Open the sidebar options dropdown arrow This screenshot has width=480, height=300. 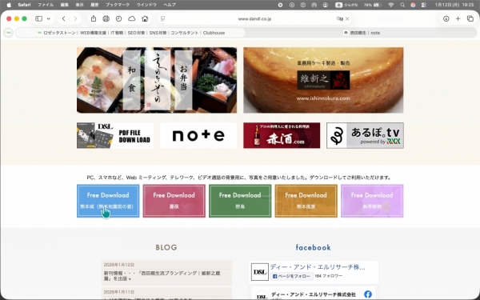pyautogui.click(x=48, y=18)
